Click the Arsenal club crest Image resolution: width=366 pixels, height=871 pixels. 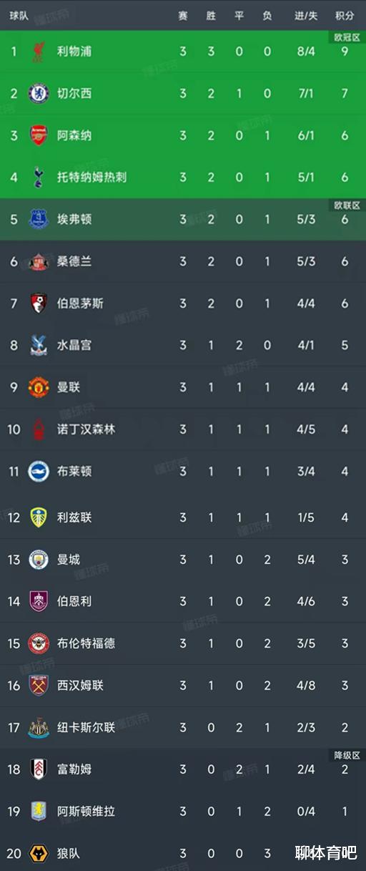[x=39, y=135]
